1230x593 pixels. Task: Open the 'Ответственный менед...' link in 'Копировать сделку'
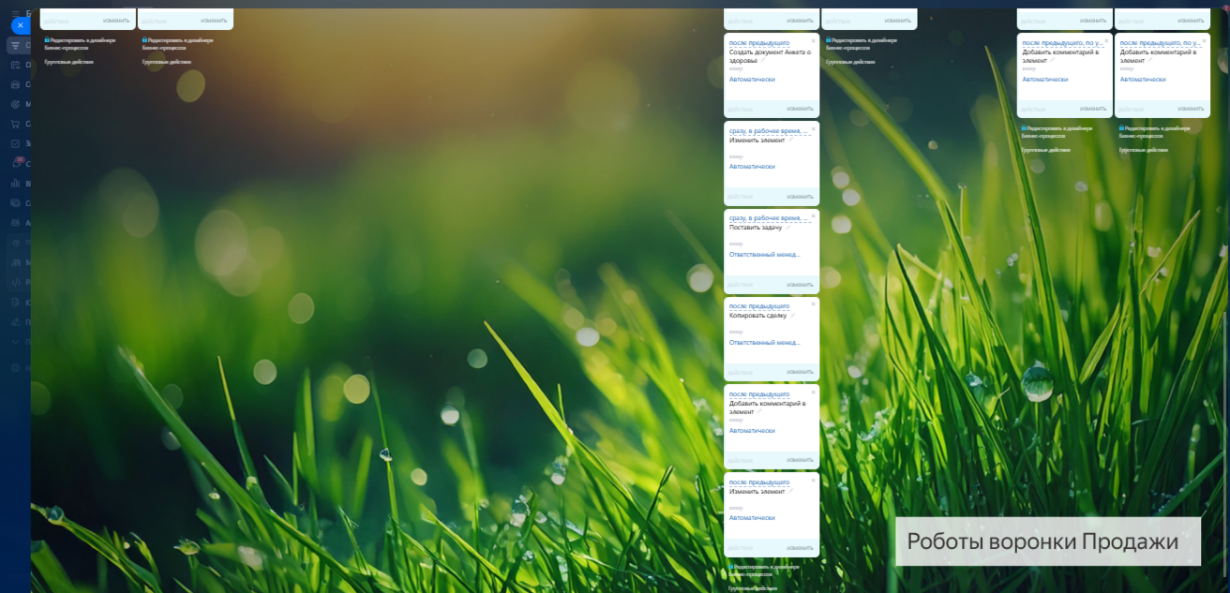click(764, 343)
